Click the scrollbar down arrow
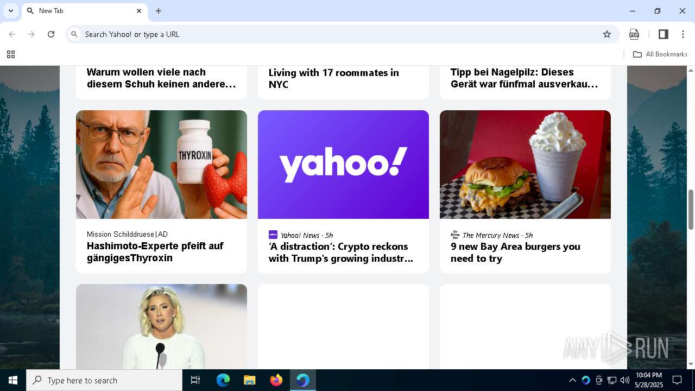This screenshot has height=391, width=695. tap(691, 364)
